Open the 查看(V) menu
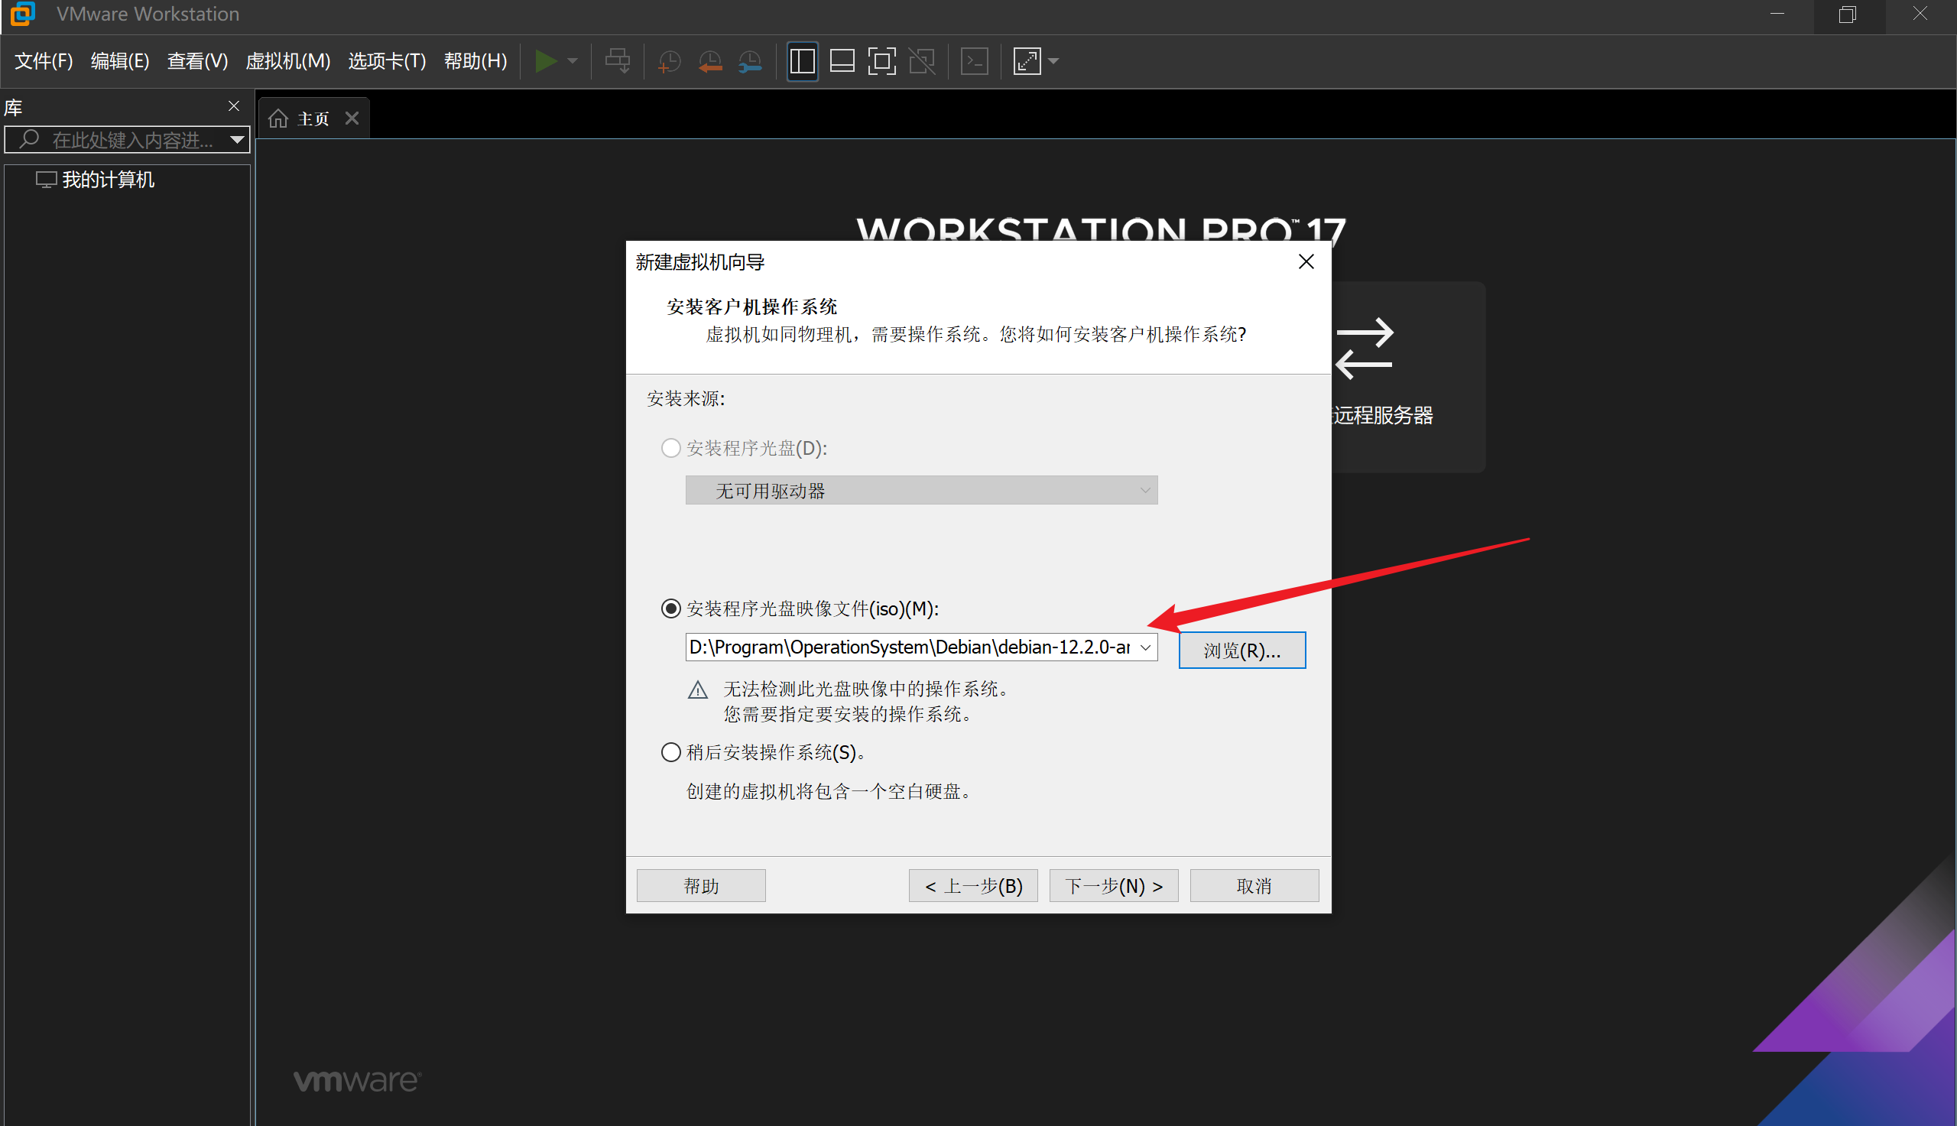Viewport: 1957px width, 1126px height. pos(197,61)
